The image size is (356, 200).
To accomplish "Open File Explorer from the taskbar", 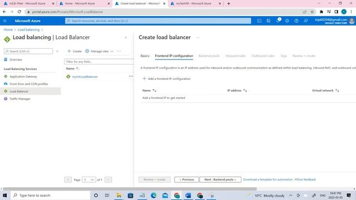I will point(118,195).
